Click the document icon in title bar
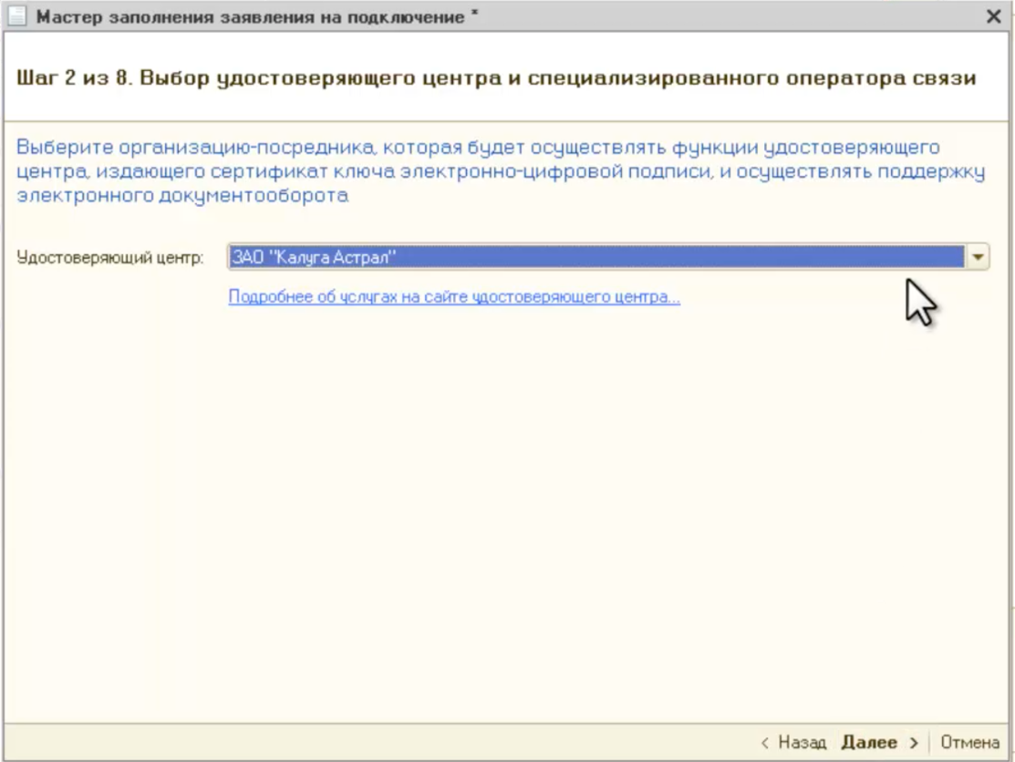Viewport: 1015px width, 762px height. 16,16
